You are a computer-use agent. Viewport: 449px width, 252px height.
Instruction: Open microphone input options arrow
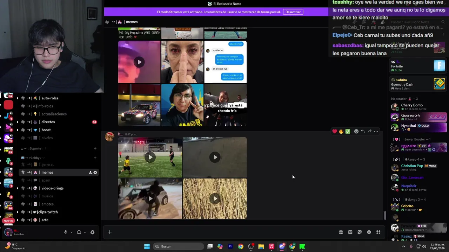[72, 232]
